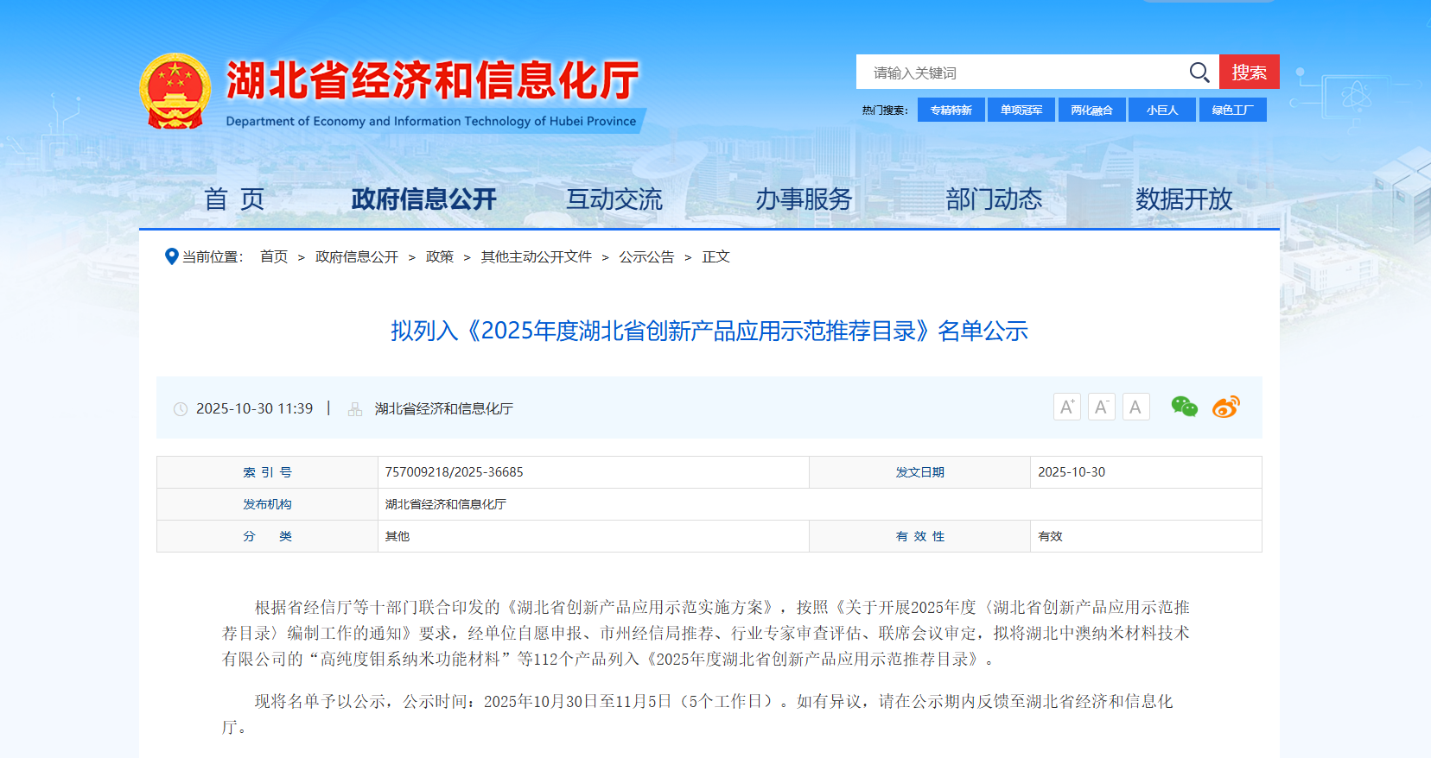Share article via WeChat icon
The width and height of the screenshot is (1431, 758).
click(x=1184, y=407)
